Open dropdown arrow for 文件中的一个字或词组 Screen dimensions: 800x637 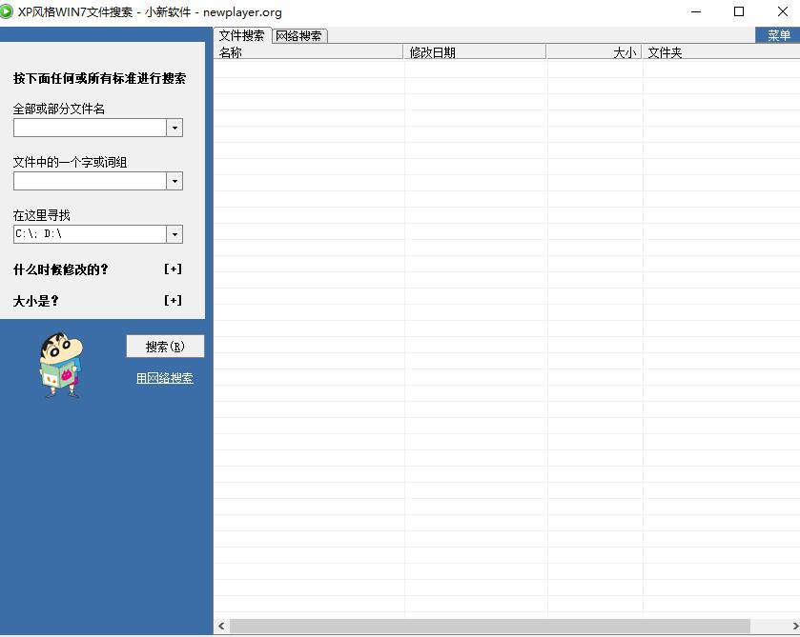pyautogui.click(x=174, y=181)
